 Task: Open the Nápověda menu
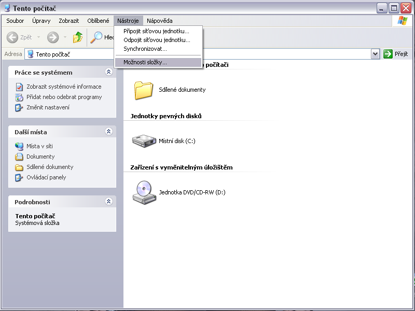tap(160, 21)
